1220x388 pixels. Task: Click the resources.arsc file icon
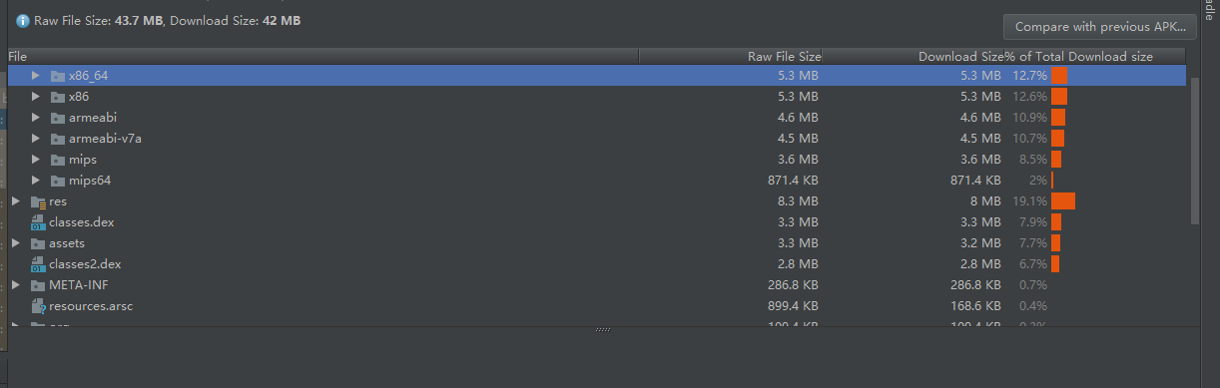click(38, 306)
